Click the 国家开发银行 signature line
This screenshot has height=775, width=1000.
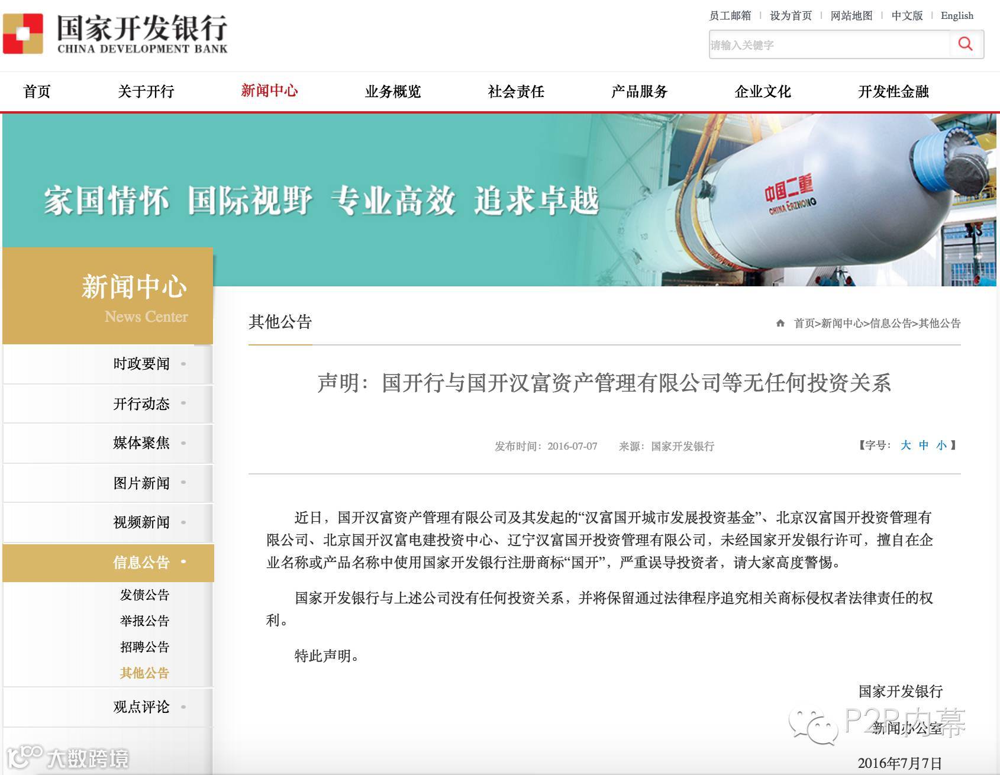click(901, 692)
